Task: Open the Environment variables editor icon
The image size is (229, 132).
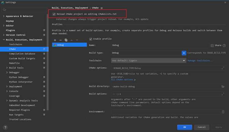Action: [x=223, y=112]
